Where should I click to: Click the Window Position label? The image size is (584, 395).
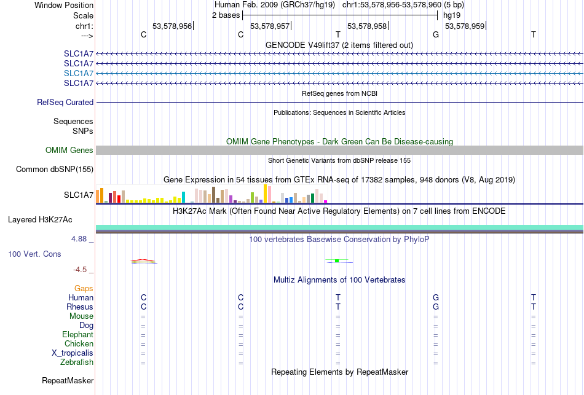(x=64, y=5)
